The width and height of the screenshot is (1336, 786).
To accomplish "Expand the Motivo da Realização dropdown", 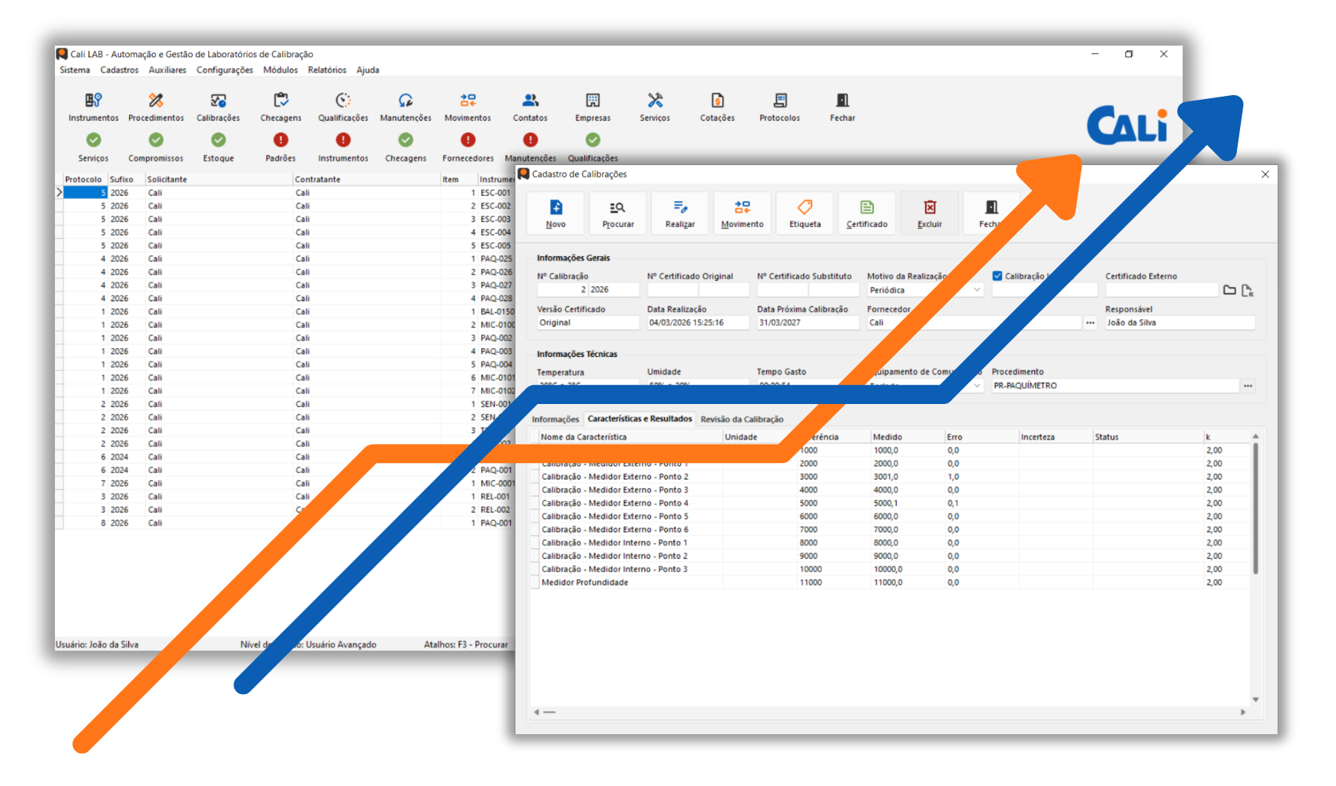I will tap(977, 290).
